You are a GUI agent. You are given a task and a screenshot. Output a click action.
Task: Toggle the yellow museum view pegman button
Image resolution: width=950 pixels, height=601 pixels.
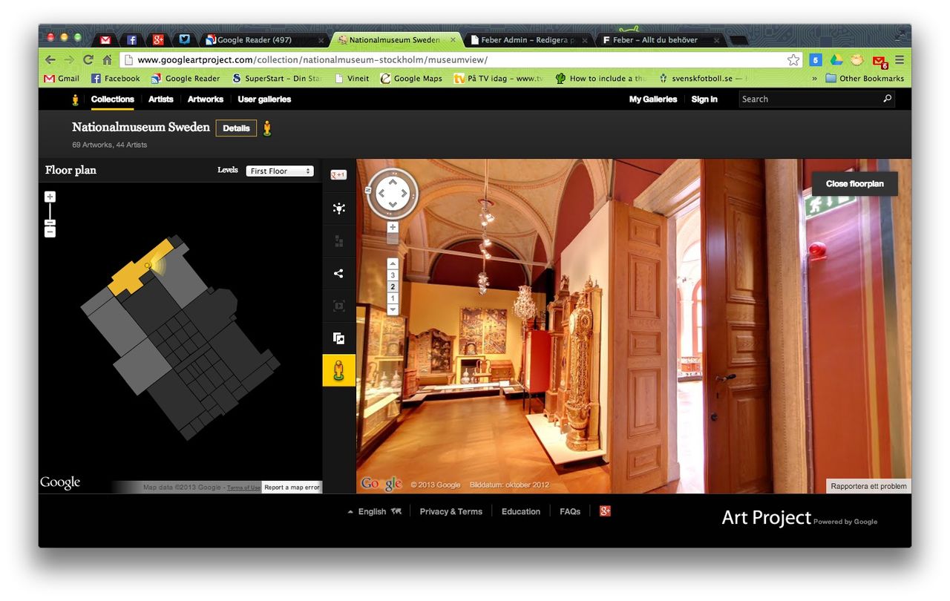coord(339,370)
